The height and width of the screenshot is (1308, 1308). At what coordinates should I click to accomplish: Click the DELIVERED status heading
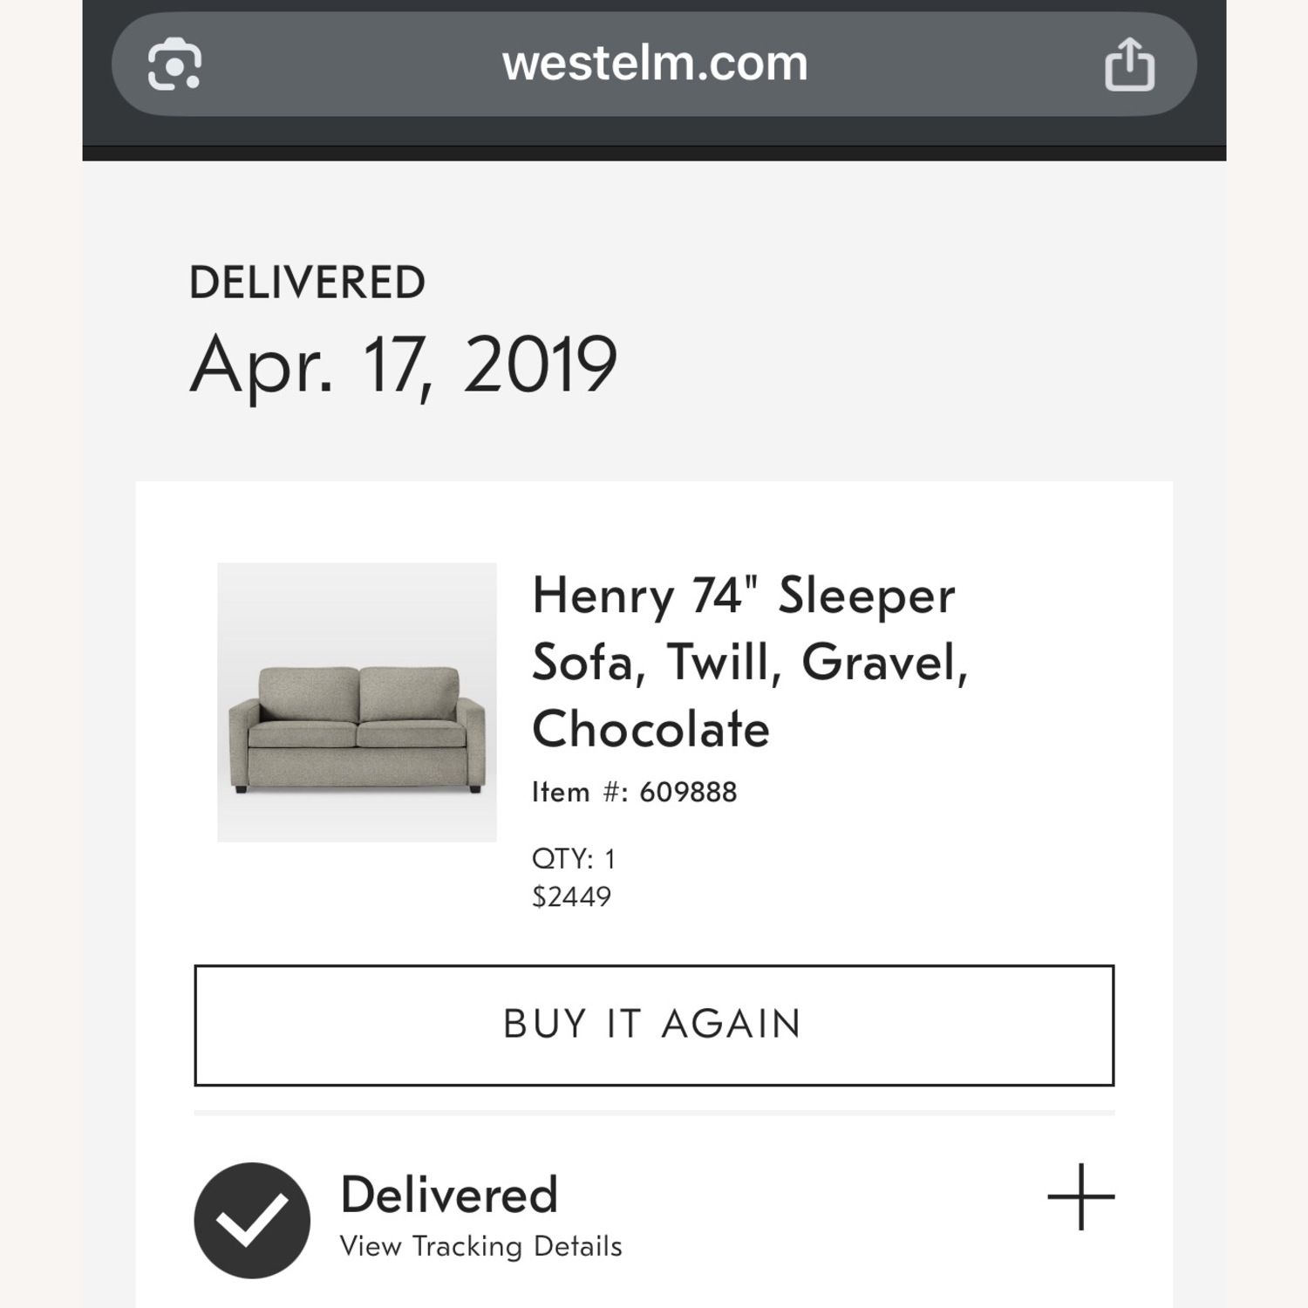(307, 279)
